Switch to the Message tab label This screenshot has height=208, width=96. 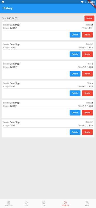(x=9, y=205)
